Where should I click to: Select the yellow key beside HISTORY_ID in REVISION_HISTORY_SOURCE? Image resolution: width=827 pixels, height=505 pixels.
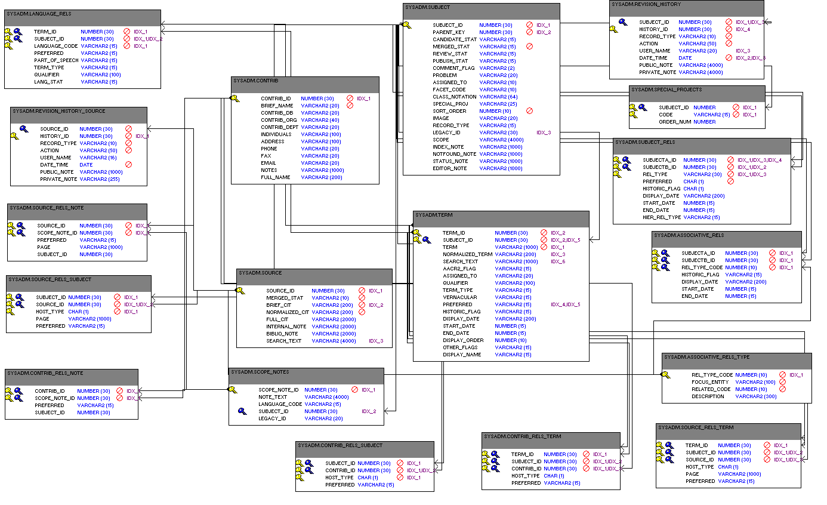pyautogui.click(x=15, y=136)
